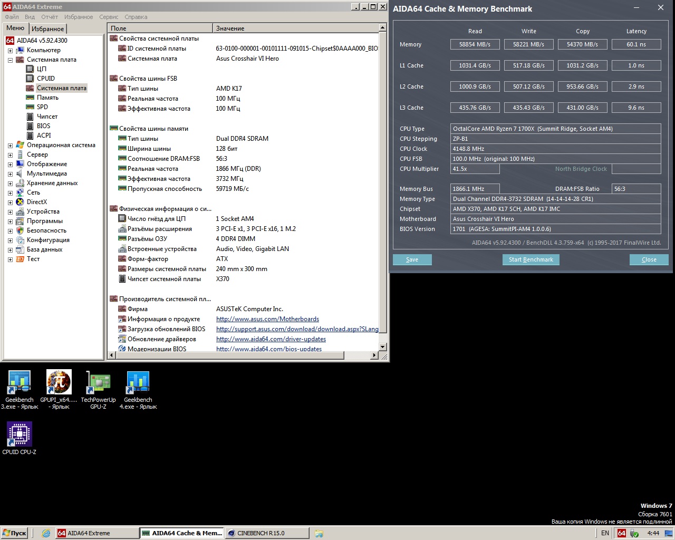The image size is (675, 540).
Task: Expand the Отображение tree node
Action: (x=10, y=165)
